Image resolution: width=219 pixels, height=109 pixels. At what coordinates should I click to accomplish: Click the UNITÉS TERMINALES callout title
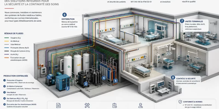[x=194, y=22]
